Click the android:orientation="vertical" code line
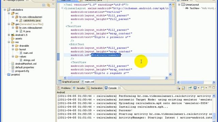 (x=96, y=12)
